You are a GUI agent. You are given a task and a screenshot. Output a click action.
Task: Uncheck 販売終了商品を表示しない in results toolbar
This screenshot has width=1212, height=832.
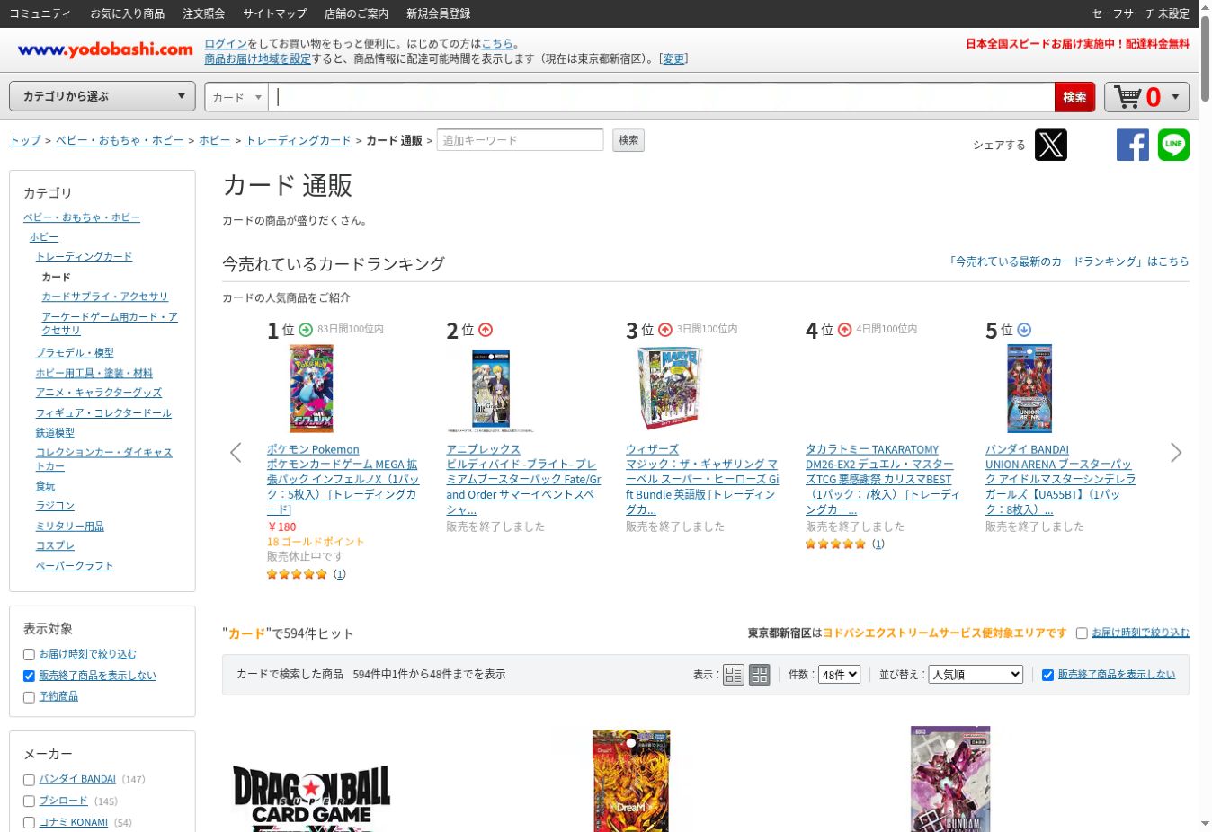click(1047, 675)
